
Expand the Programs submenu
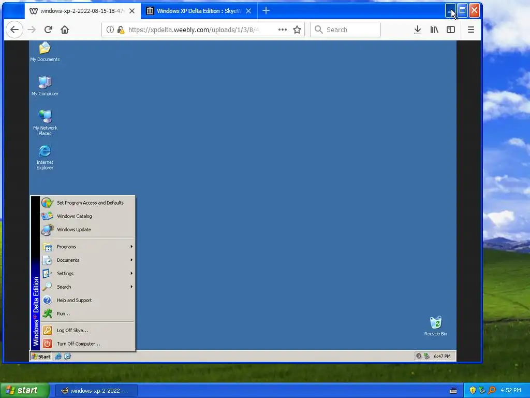pyautogui.click(x=87, y=247)
